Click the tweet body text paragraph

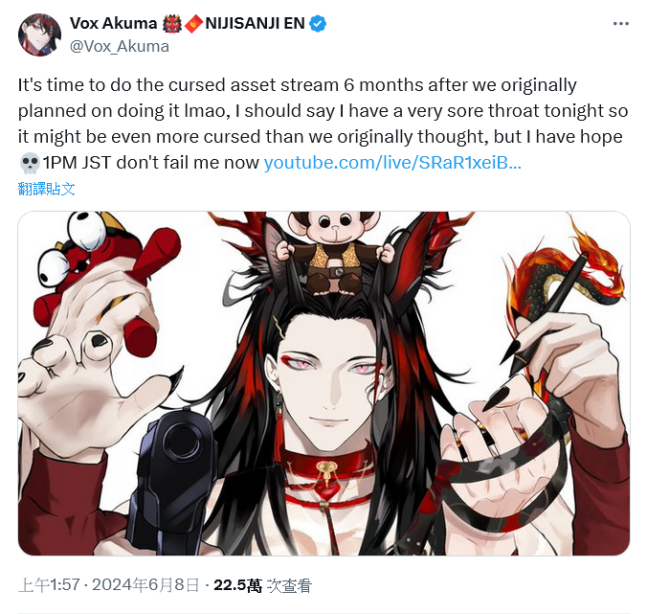(323, 124)
